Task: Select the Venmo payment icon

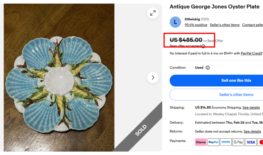Action: click(226, 142)
